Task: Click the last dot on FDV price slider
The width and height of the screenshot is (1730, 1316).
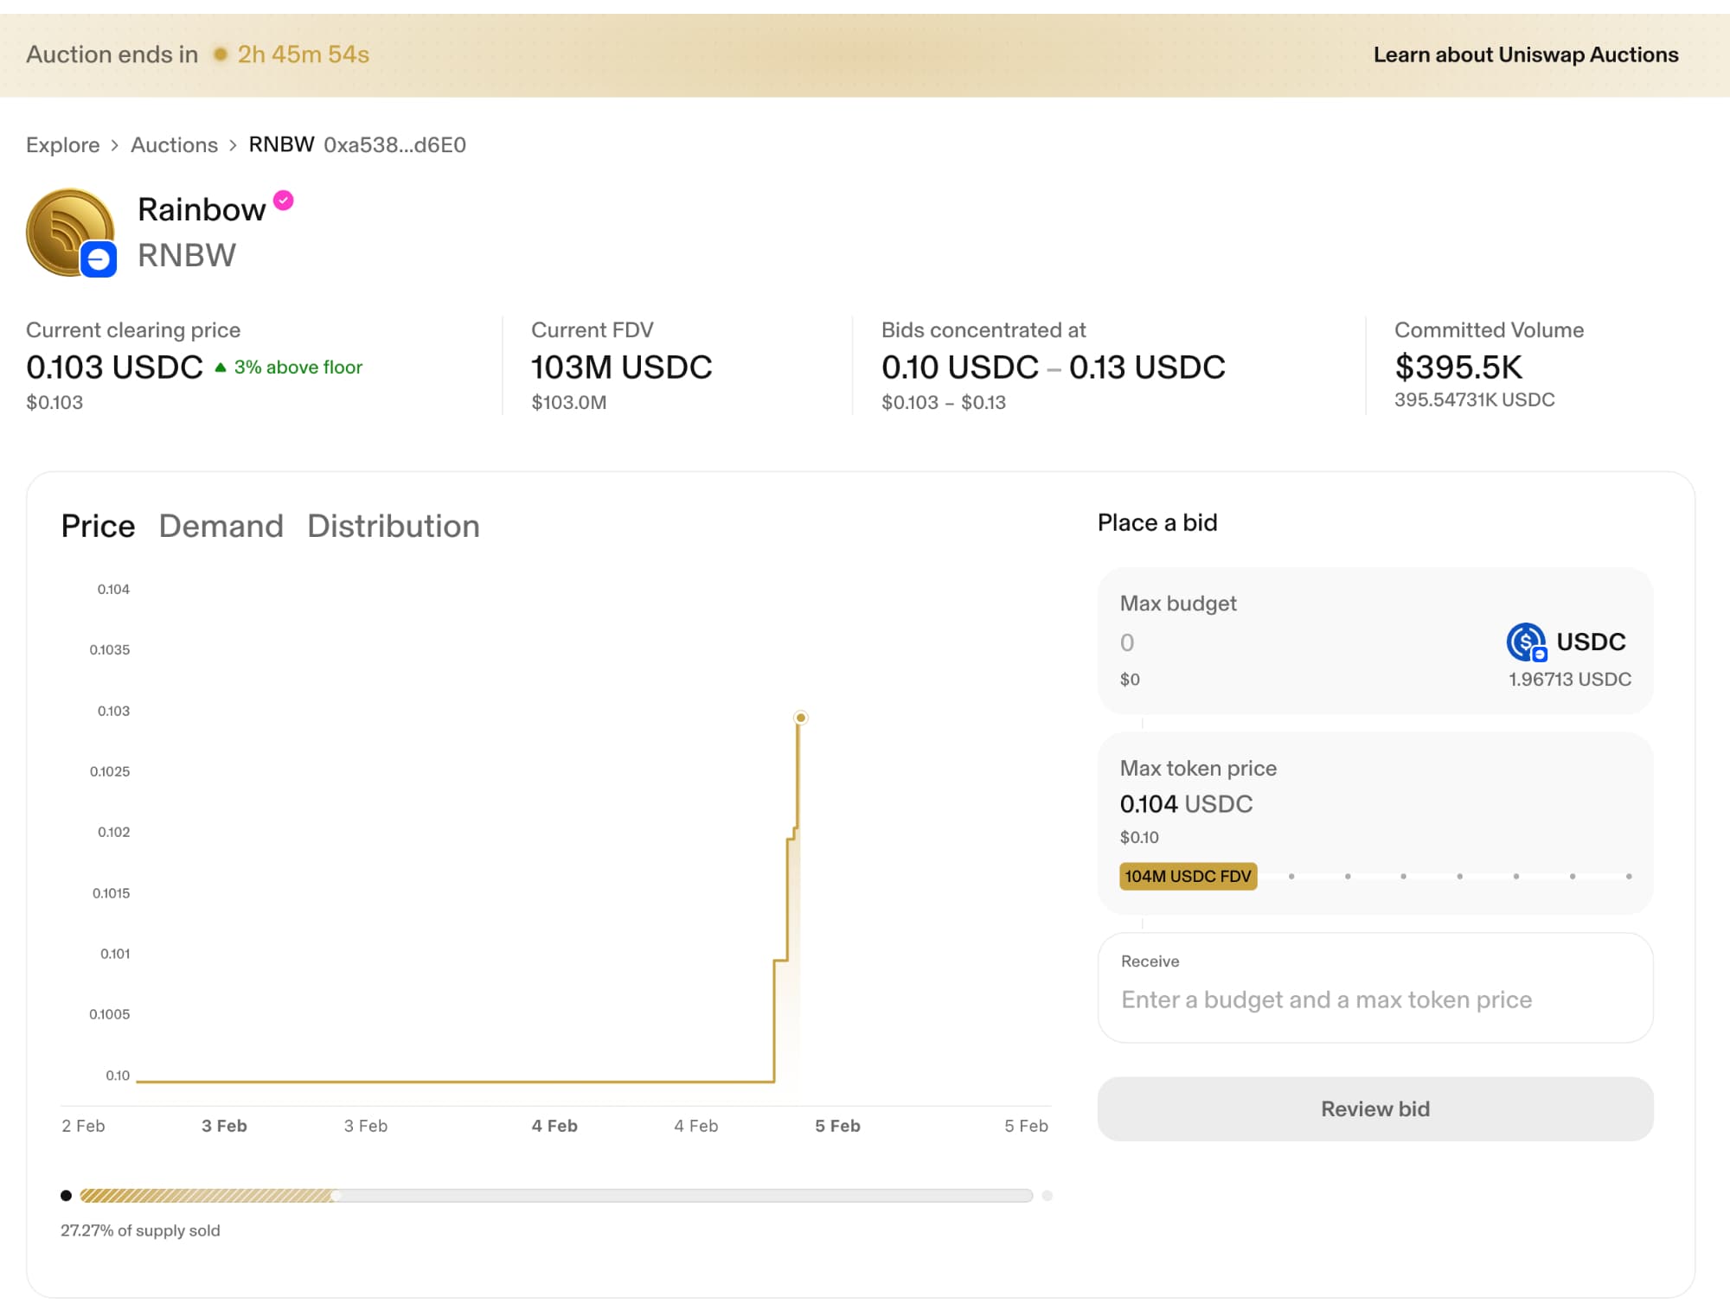Action: [x=1629, y=876]
